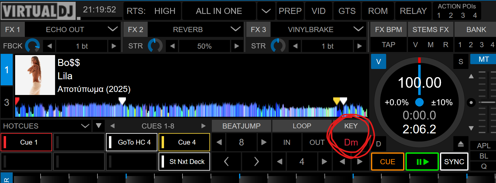496x183 pixels.
Task: Toggle the V video button on deck
Action: [x=378, y=62]
